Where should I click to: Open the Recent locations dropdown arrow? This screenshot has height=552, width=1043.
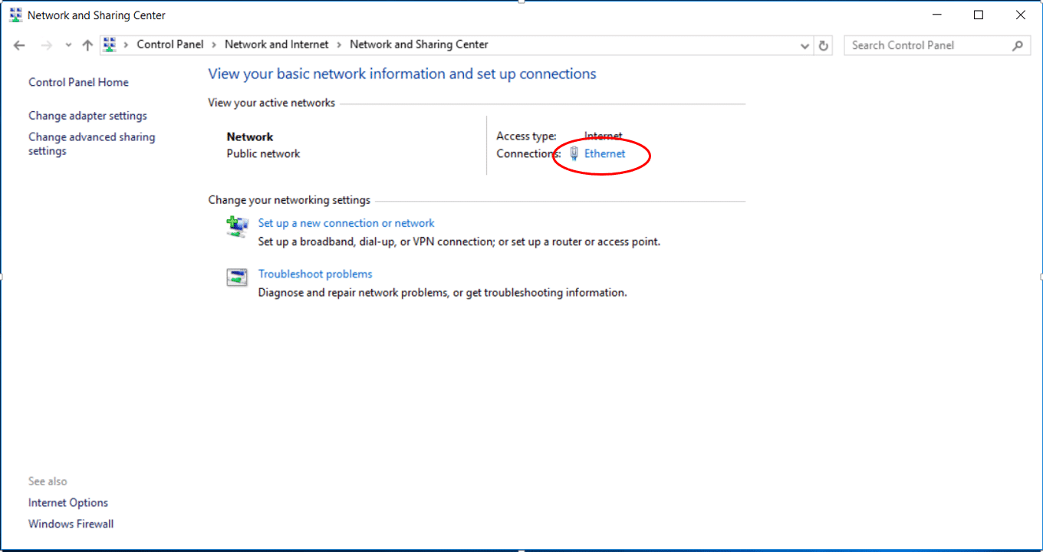click(68, 45)
